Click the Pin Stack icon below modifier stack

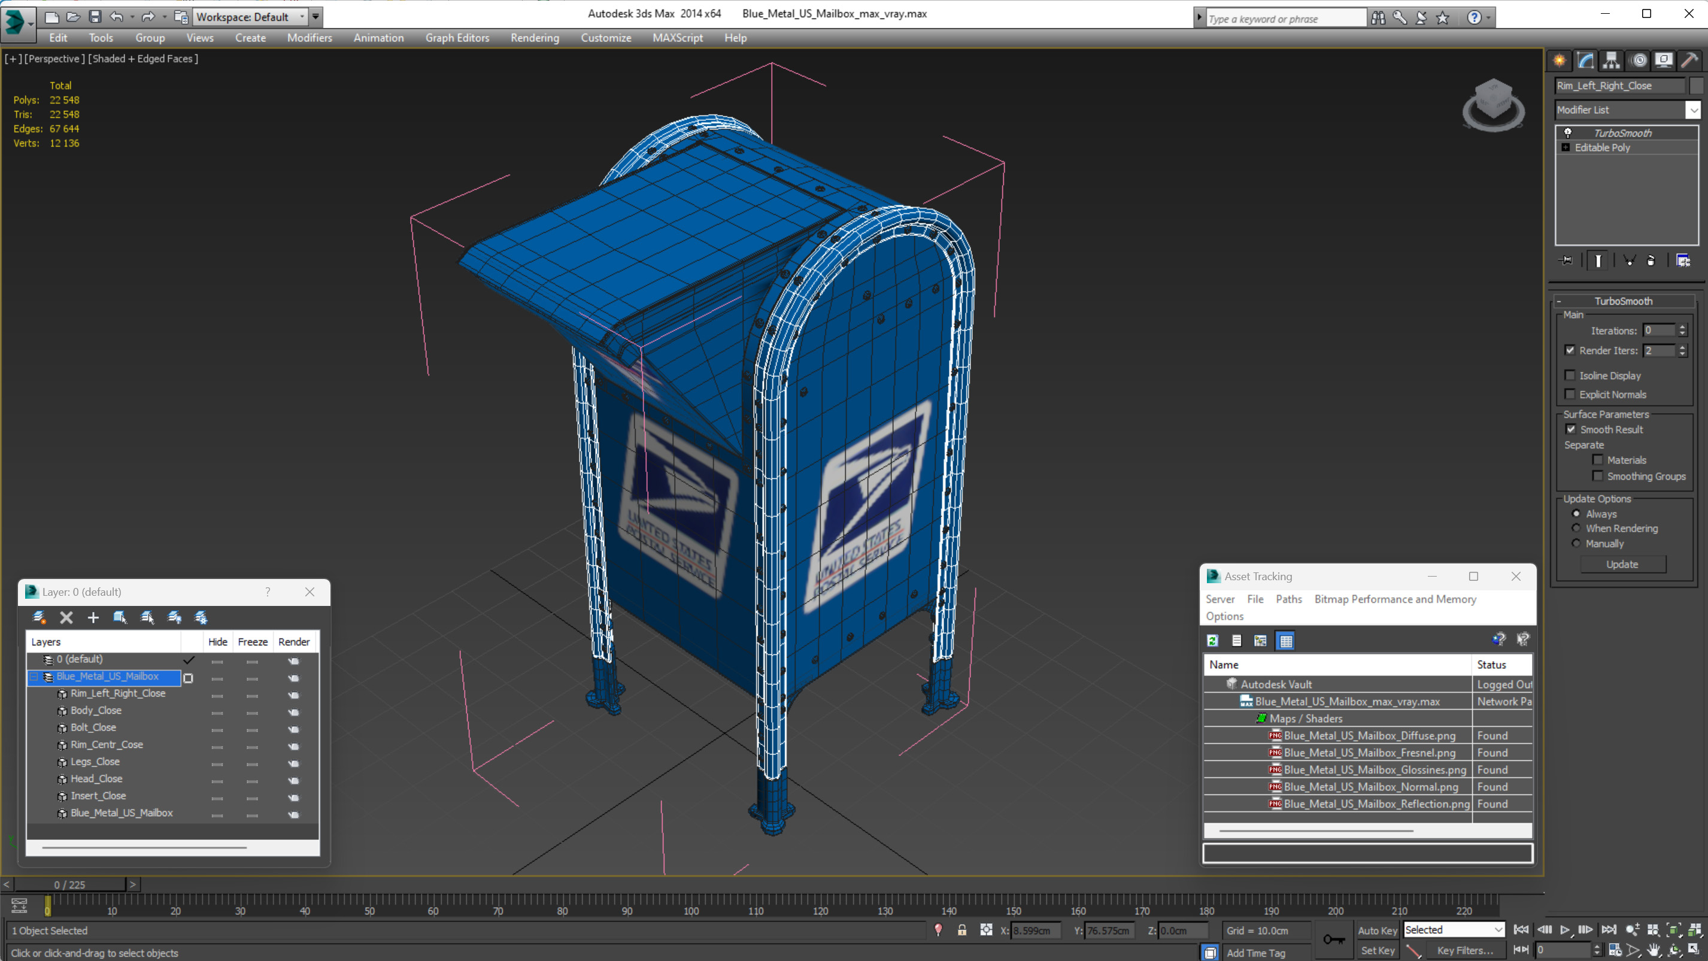pos(1566,260)
